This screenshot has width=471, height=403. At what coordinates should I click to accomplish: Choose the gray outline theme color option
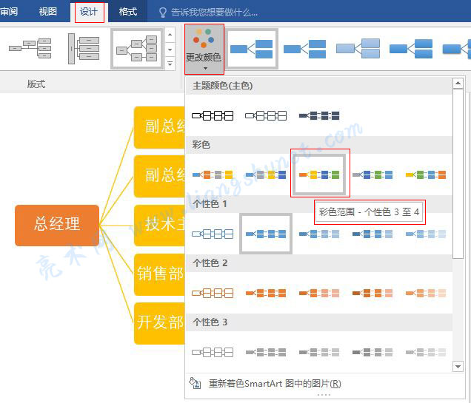coord(266,115)
